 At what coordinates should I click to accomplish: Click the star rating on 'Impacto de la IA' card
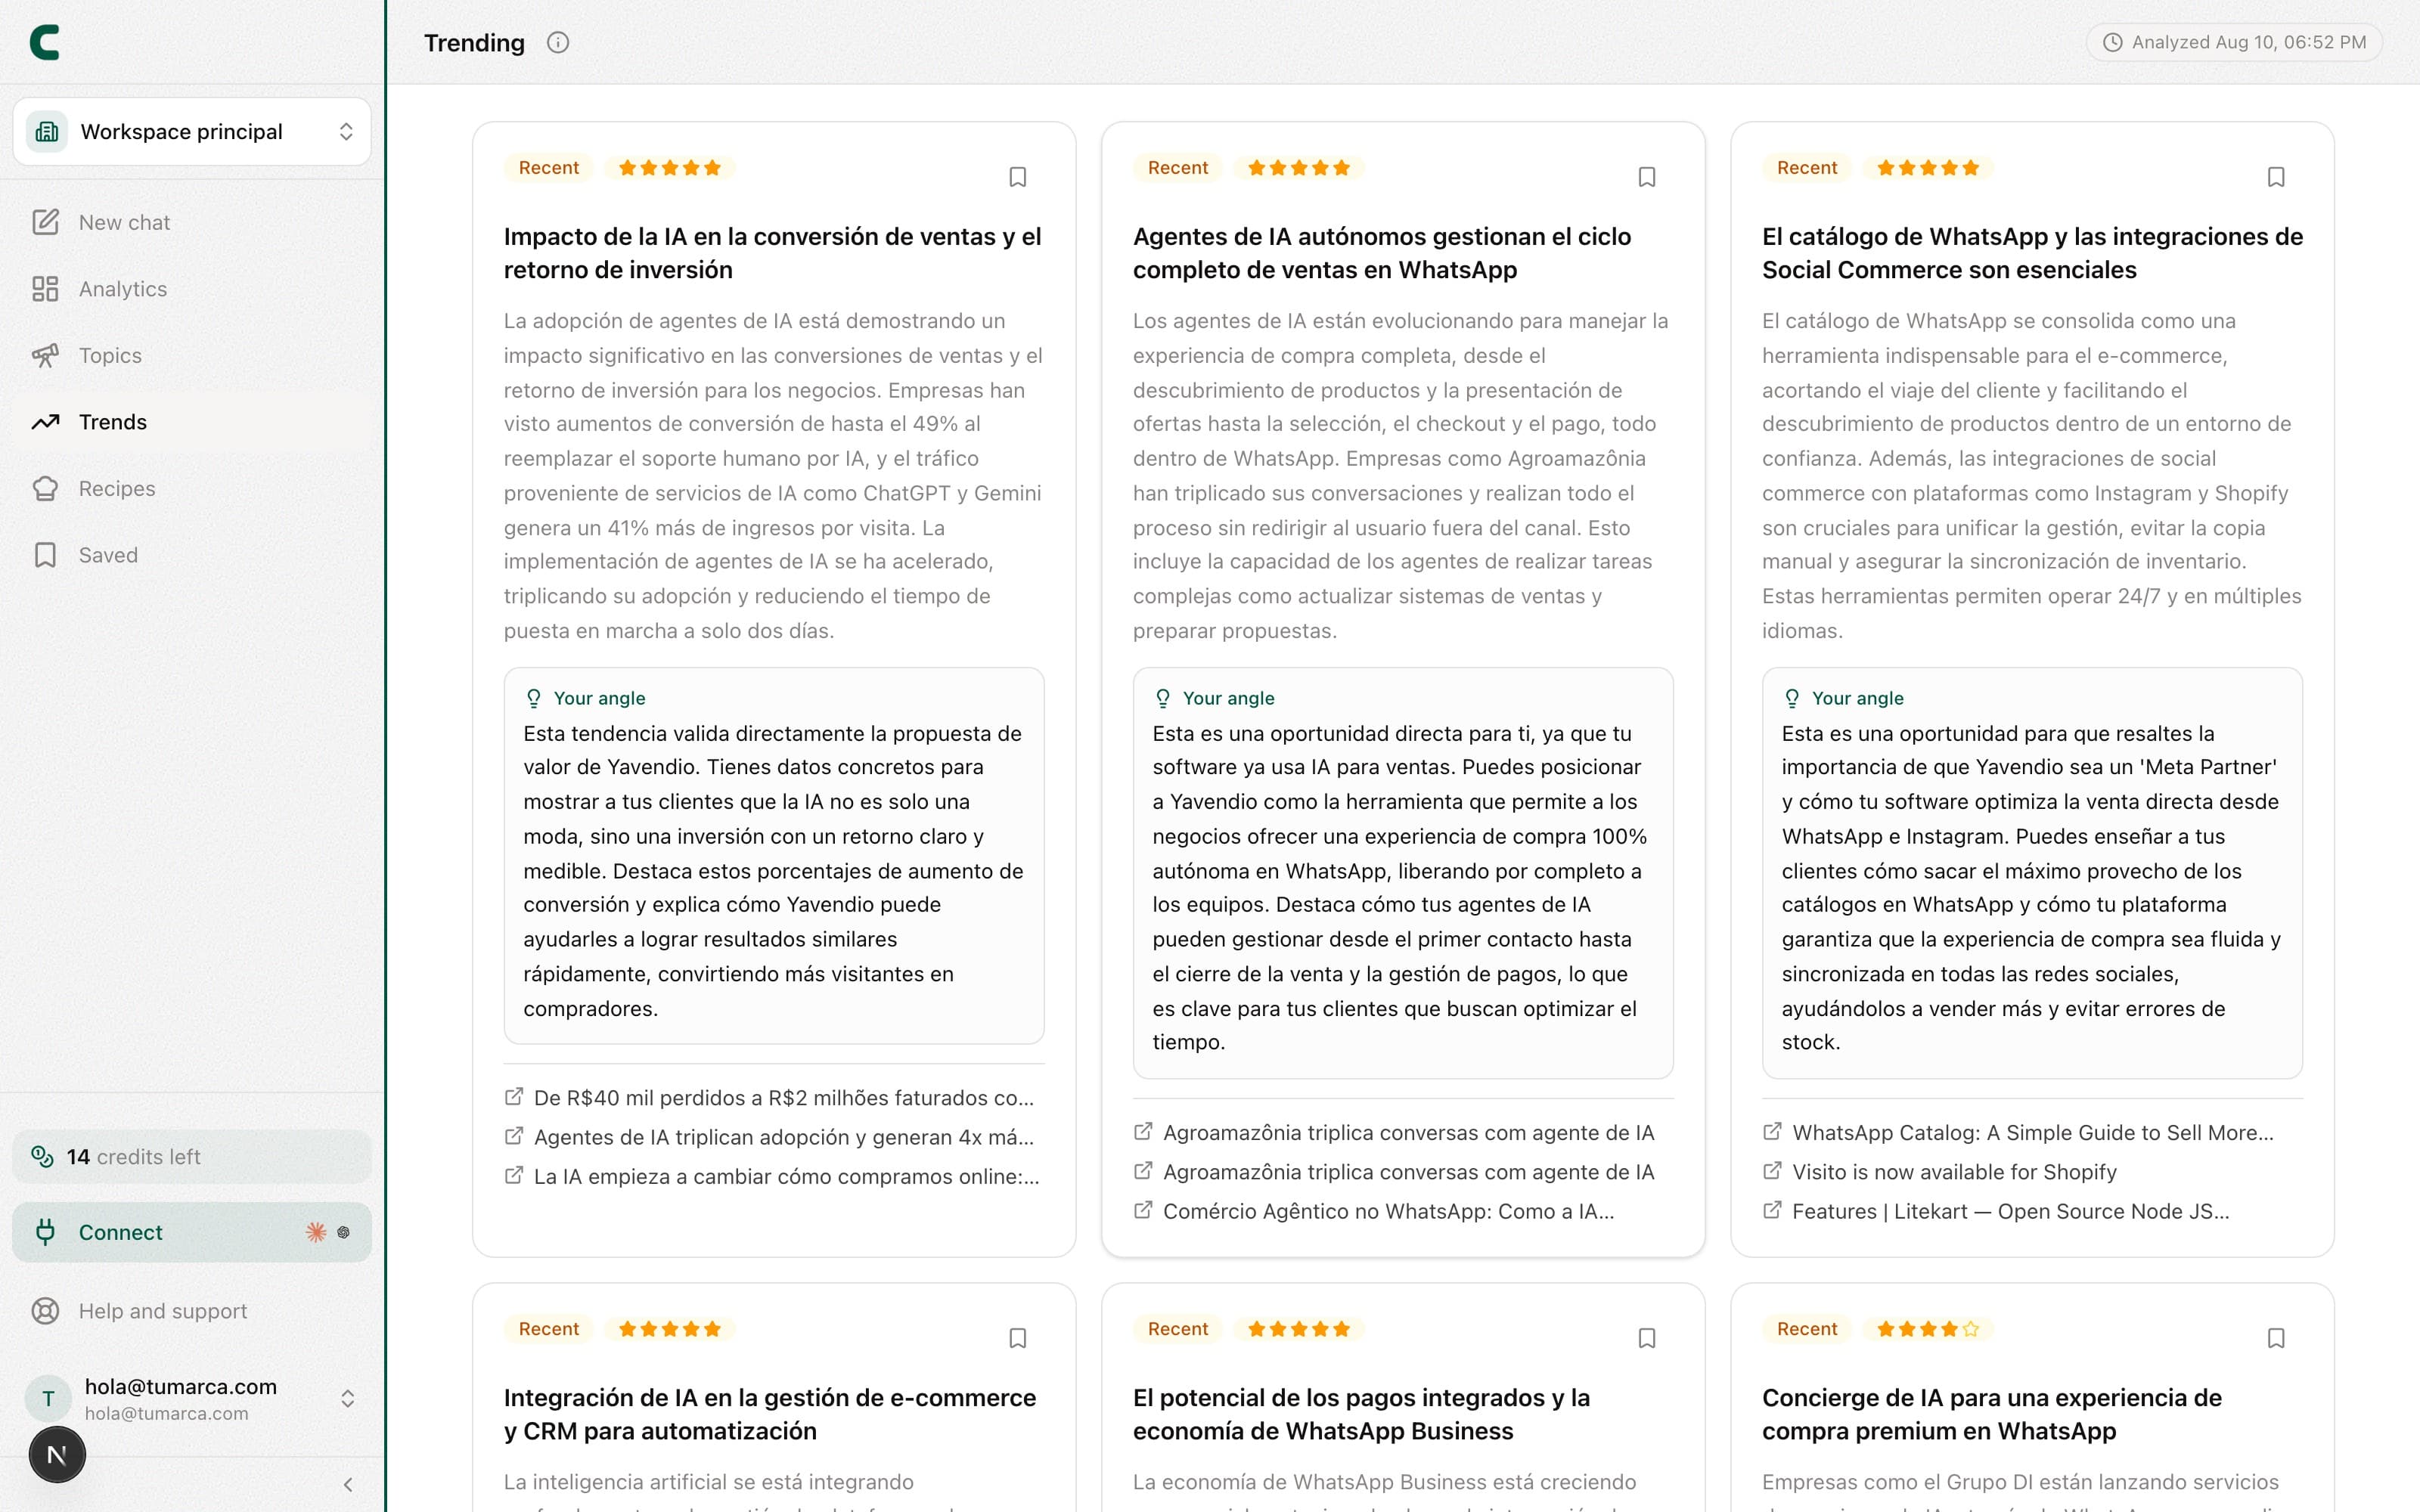pyautogui.click(x=669, y=168)
